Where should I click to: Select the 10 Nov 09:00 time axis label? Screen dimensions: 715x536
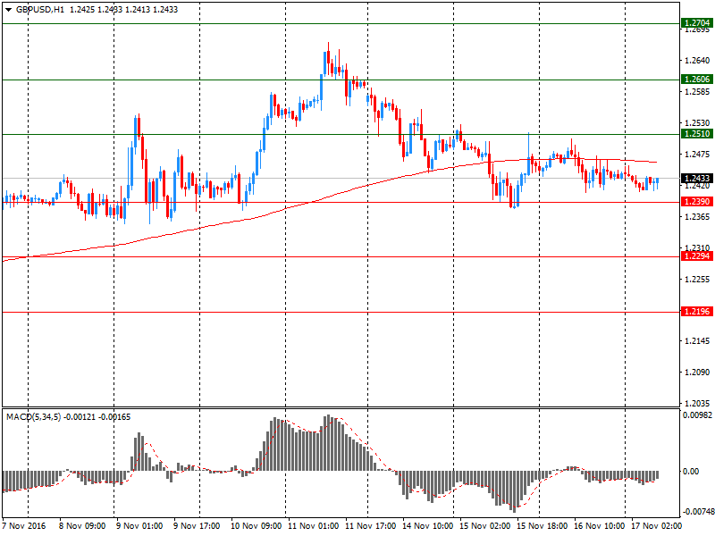coord(256,526)
